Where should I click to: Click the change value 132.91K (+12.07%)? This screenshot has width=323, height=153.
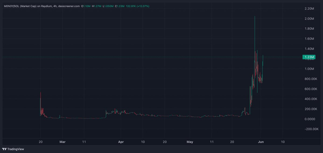pos(138,6)
